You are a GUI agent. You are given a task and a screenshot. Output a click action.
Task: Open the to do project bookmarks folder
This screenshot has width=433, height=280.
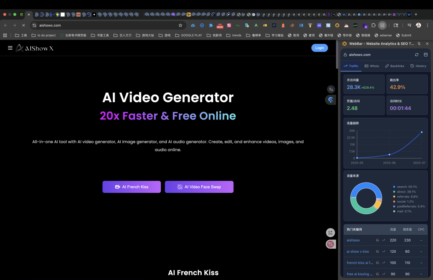(x=44, y=35)
